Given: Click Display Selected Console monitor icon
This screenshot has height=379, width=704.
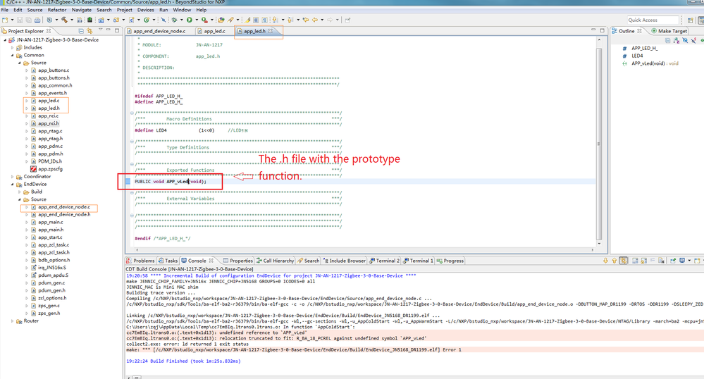Looking at the screenshot, I should coord(682,261).
